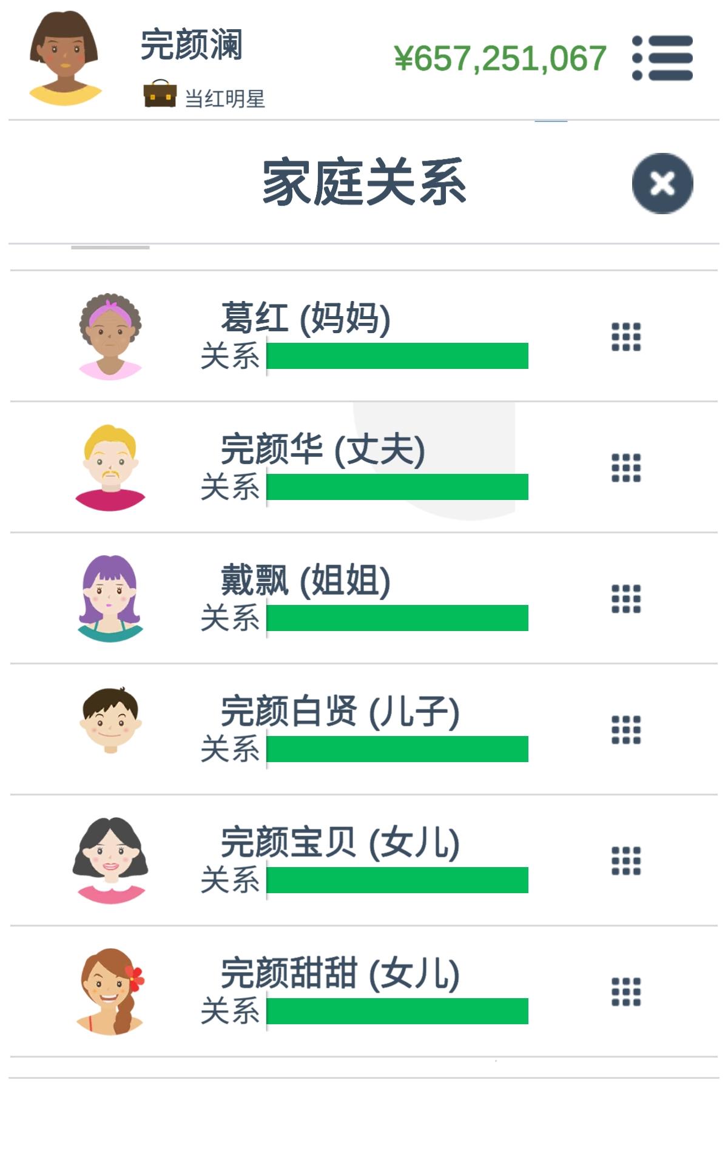Click the 葛红 (妈妈) relationship bar
This screenshot has width=728, height=1165.
397,356
